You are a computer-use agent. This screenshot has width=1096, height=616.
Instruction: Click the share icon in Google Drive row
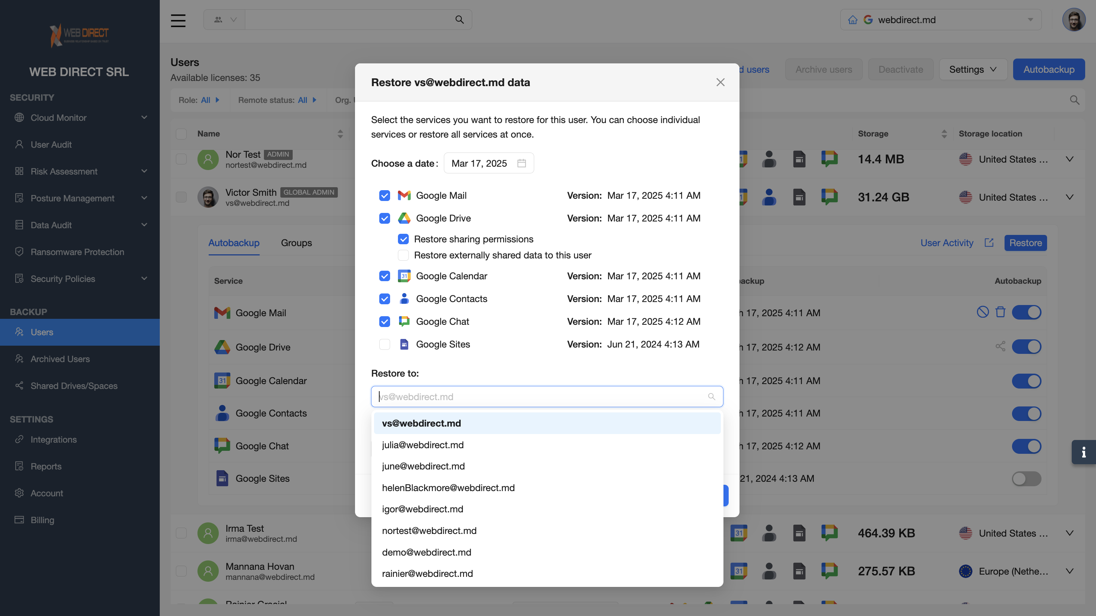(x=1000, y=346)
